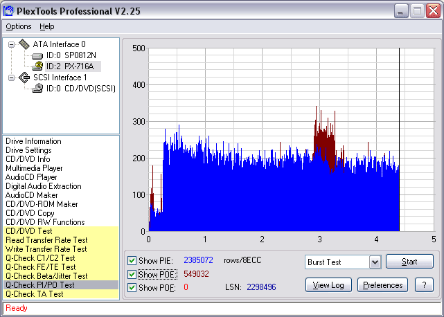Open CD/DVD-ROM Maker function
Viewport: 444px width, 317px height.
click(x=42, y=204)
